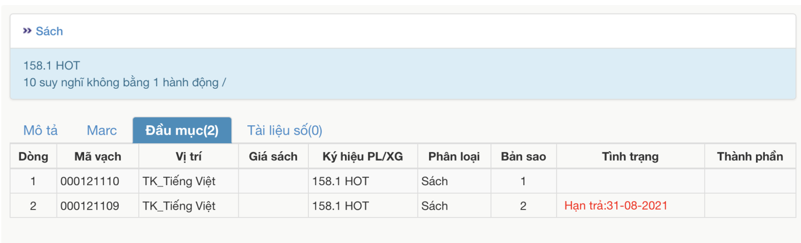Click the Giá sách column header
801x243 pixels.
point(273,157)
